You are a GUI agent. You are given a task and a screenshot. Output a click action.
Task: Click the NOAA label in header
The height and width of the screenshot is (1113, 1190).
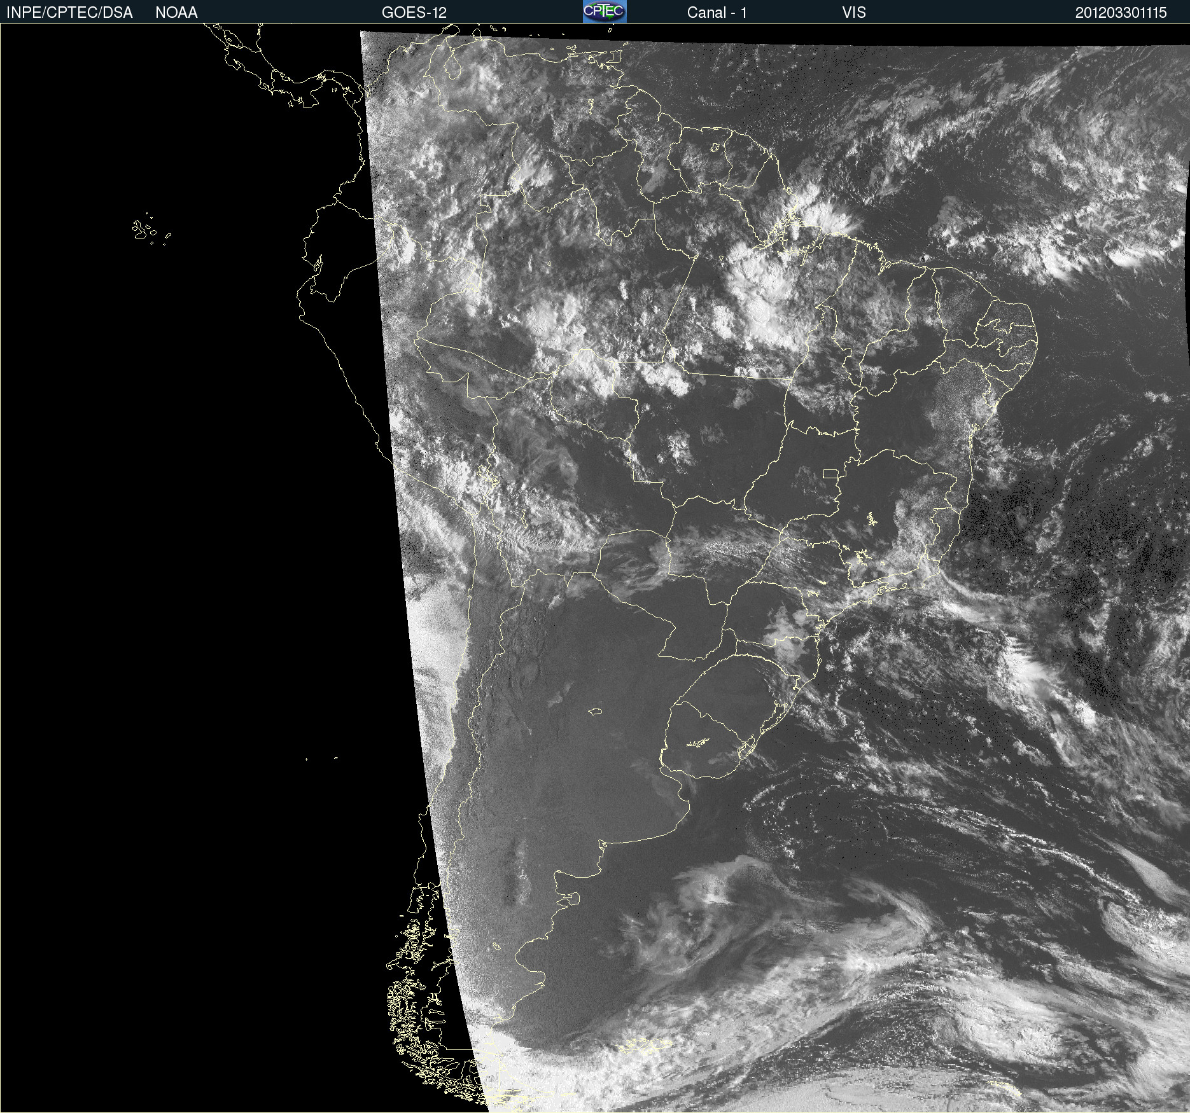click(x=176, y=13)
